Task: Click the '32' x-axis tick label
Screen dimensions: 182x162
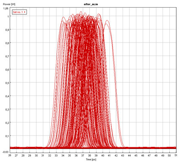Action: [x=50, y=156]
